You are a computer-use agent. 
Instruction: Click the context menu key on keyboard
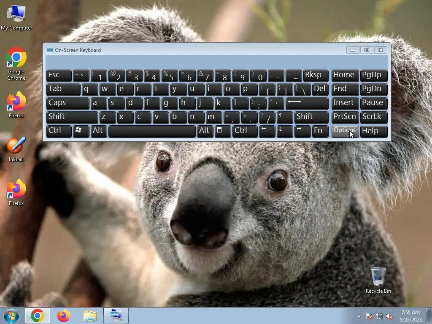(223, 132)
